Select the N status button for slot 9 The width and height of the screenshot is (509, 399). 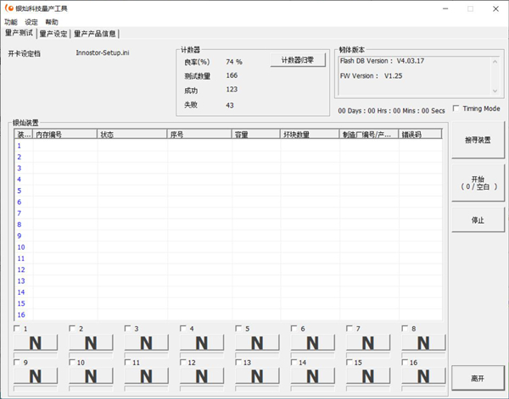pyautogui.click(x=35, y=376)
